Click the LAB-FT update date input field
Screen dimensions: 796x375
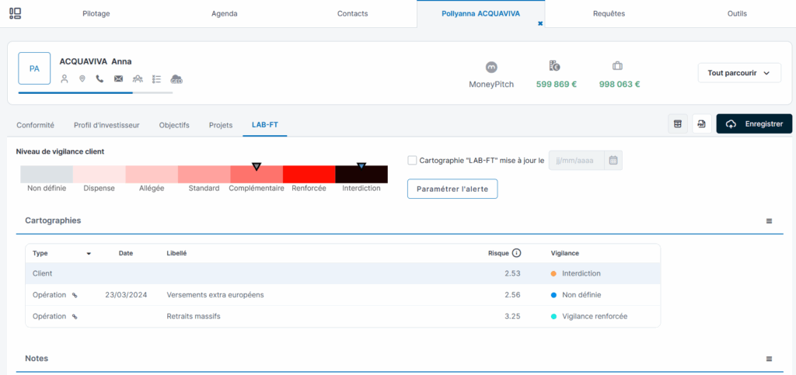pos(577,161)
